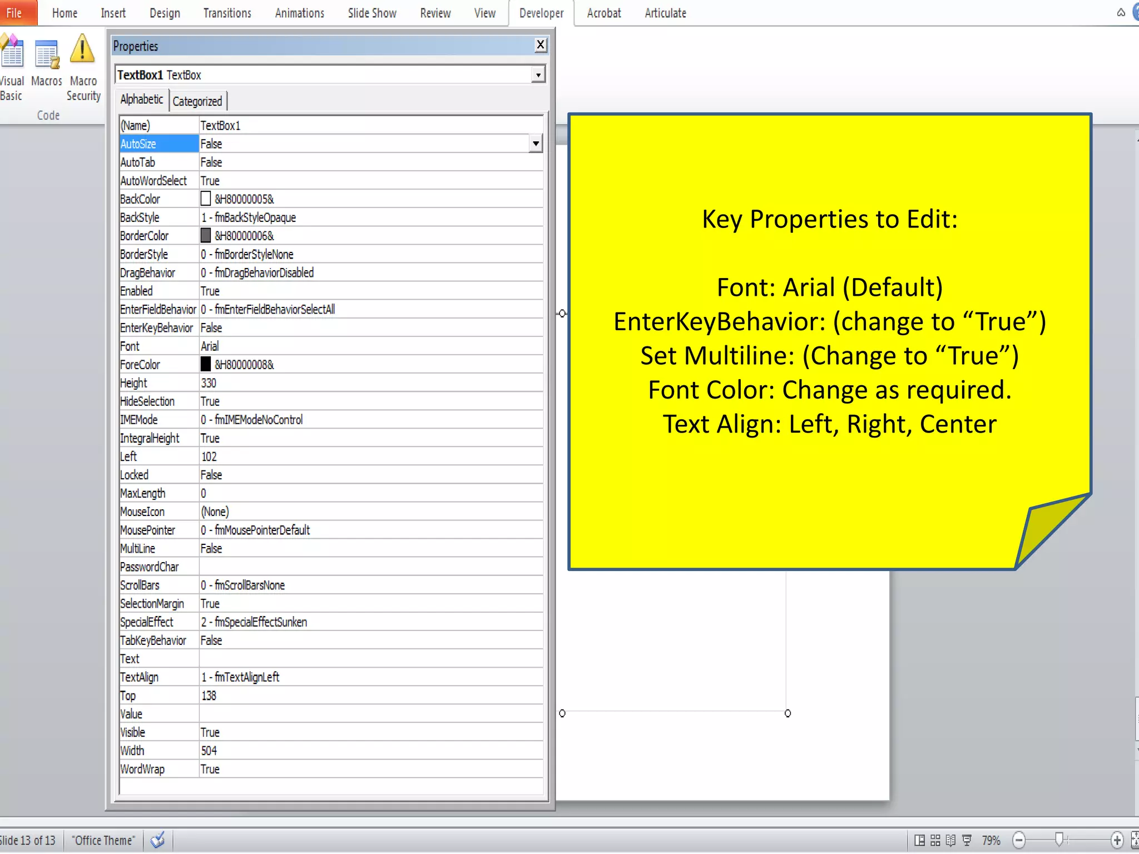
Task: Switch to Normal view in the status bar
Action: point(920,840)
